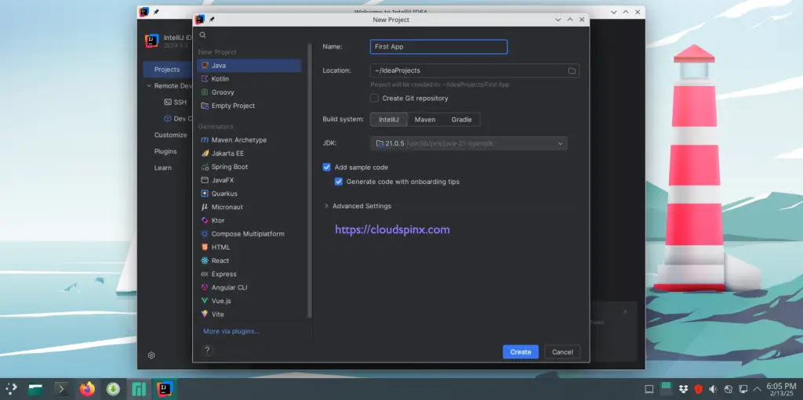803x400 pixels.
Task: Click the Create button
Action: coord(521,352)
